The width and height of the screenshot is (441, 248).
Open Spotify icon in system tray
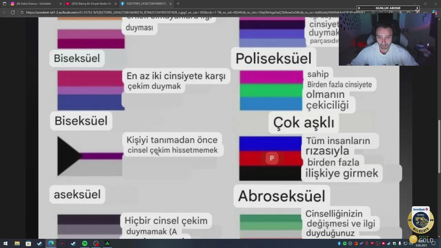345,244
